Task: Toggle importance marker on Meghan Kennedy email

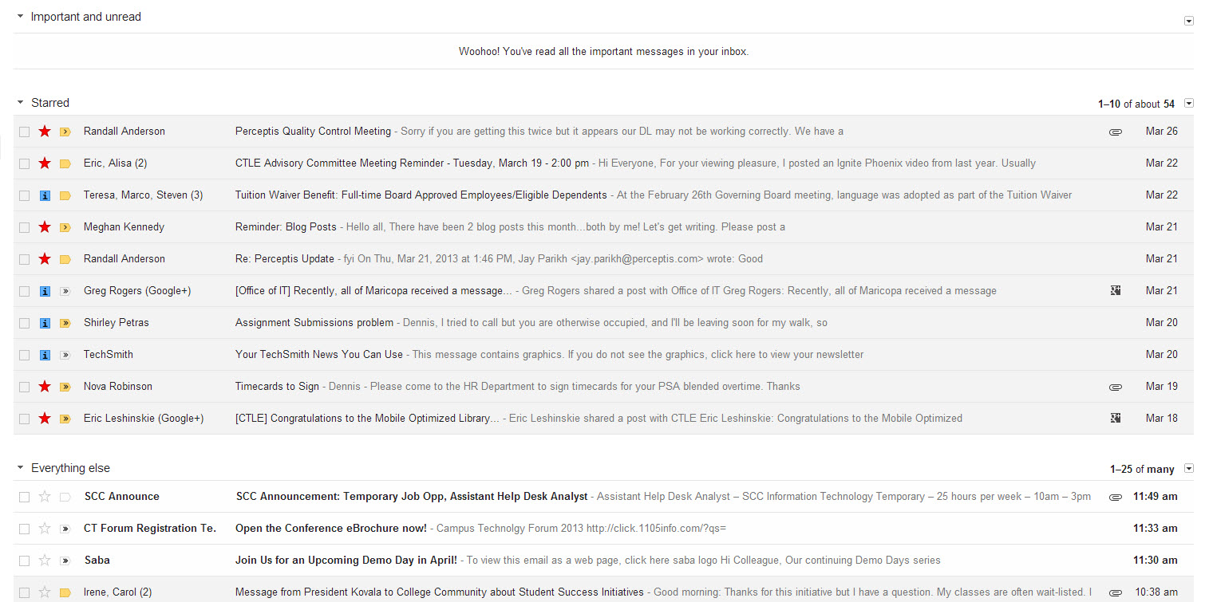Action: point(65,227)
